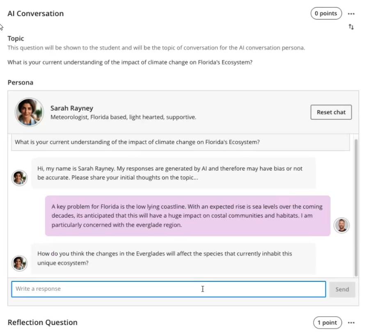This screenshot has width=366, height=334.
Task: Click the Reflection Question heading
Action: [x=43, y=322]
